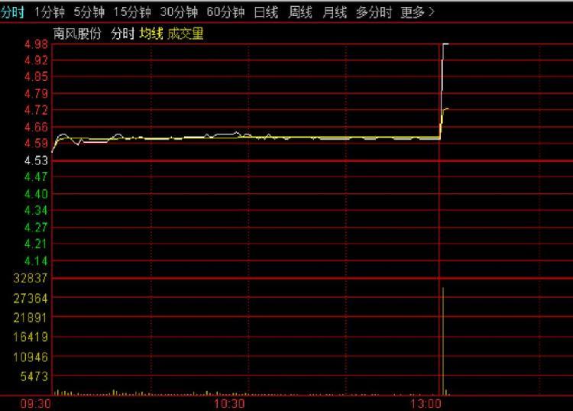Switch to the 60分钟 tab

tap(225, 12)
